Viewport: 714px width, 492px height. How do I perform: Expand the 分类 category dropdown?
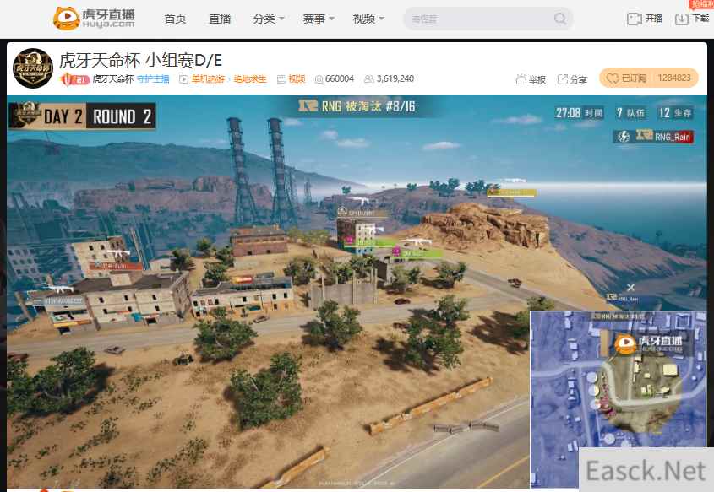point(269,19)
